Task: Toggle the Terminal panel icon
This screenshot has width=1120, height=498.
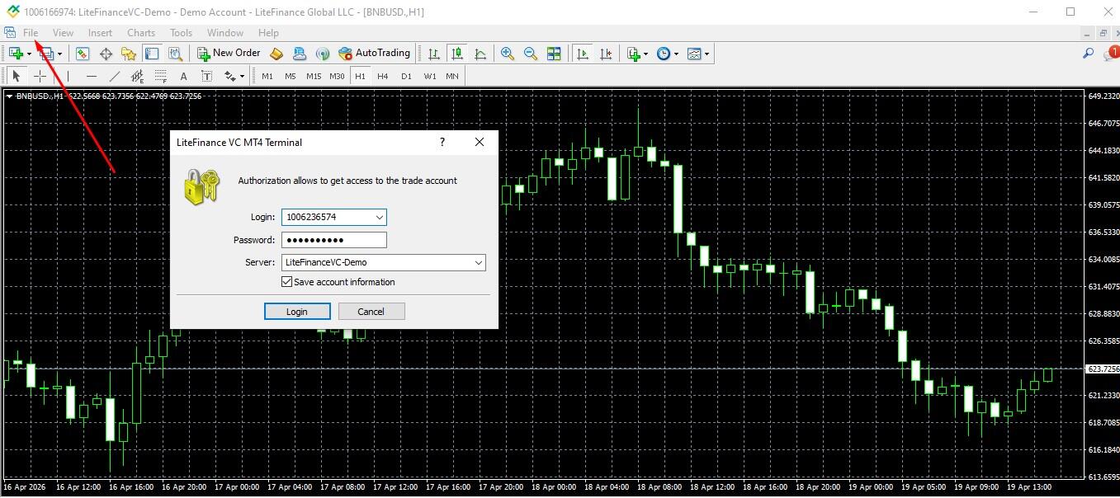Action: (152, 54)
